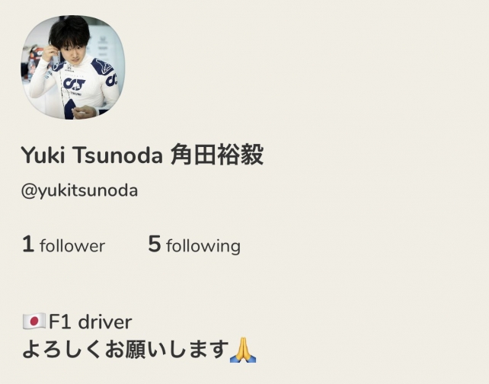Click the word "follower" label
489x384 pixels.
72,246
